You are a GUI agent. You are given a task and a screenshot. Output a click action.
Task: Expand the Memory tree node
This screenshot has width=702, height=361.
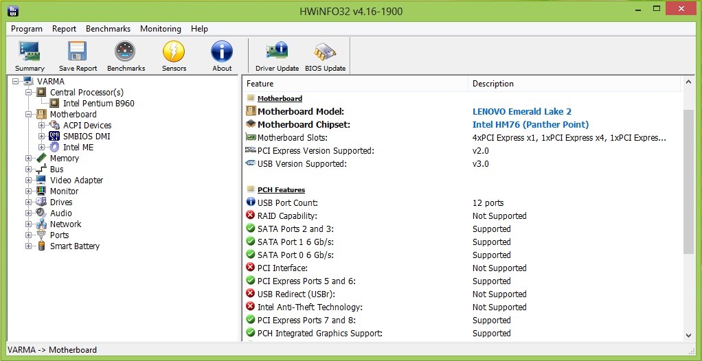(29, 159)
